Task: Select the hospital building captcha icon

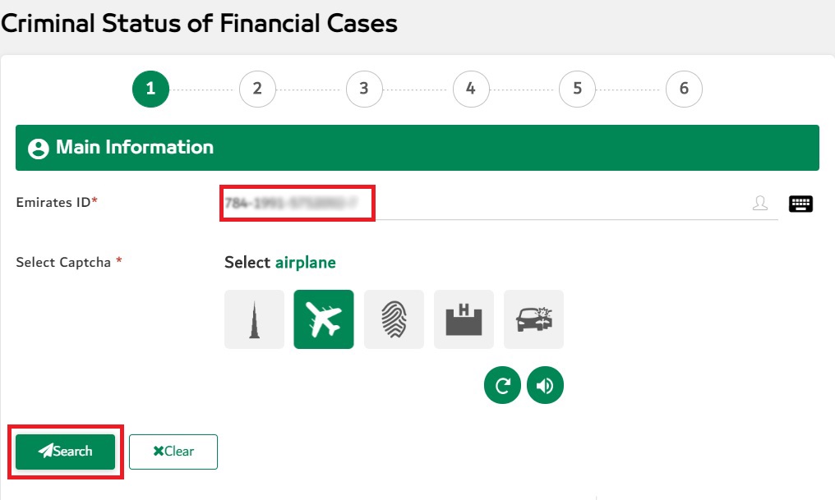Action: 464,319
